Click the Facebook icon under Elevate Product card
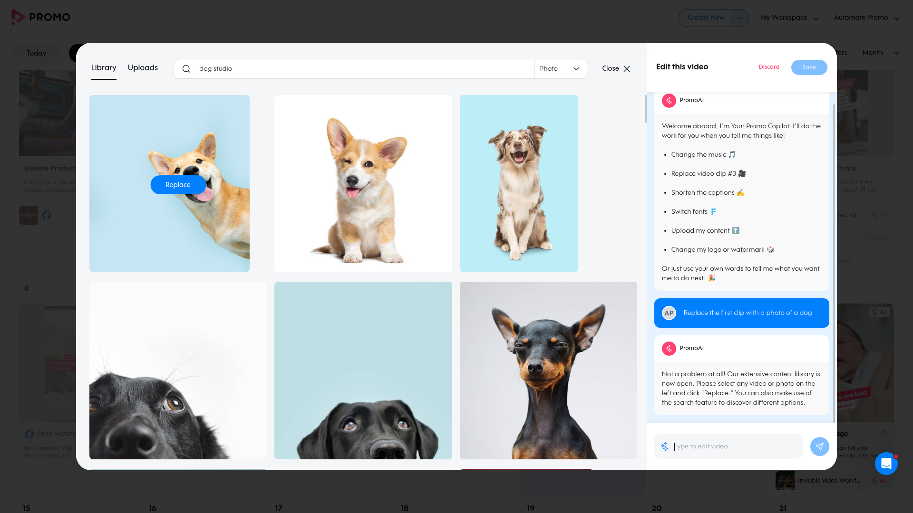The image size is (913, 513). 47,215
